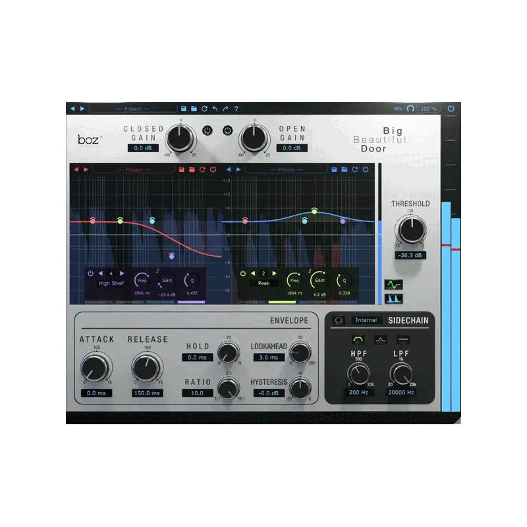The image size is (527, 527).
Task: Show the blue spectrum analyzer view
Action: [x=393, y=299]
